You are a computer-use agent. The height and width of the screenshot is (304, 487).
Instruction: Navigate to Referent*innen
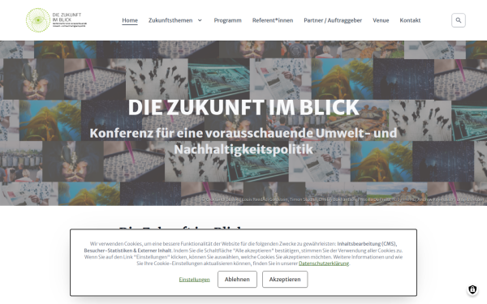[273, 20]
